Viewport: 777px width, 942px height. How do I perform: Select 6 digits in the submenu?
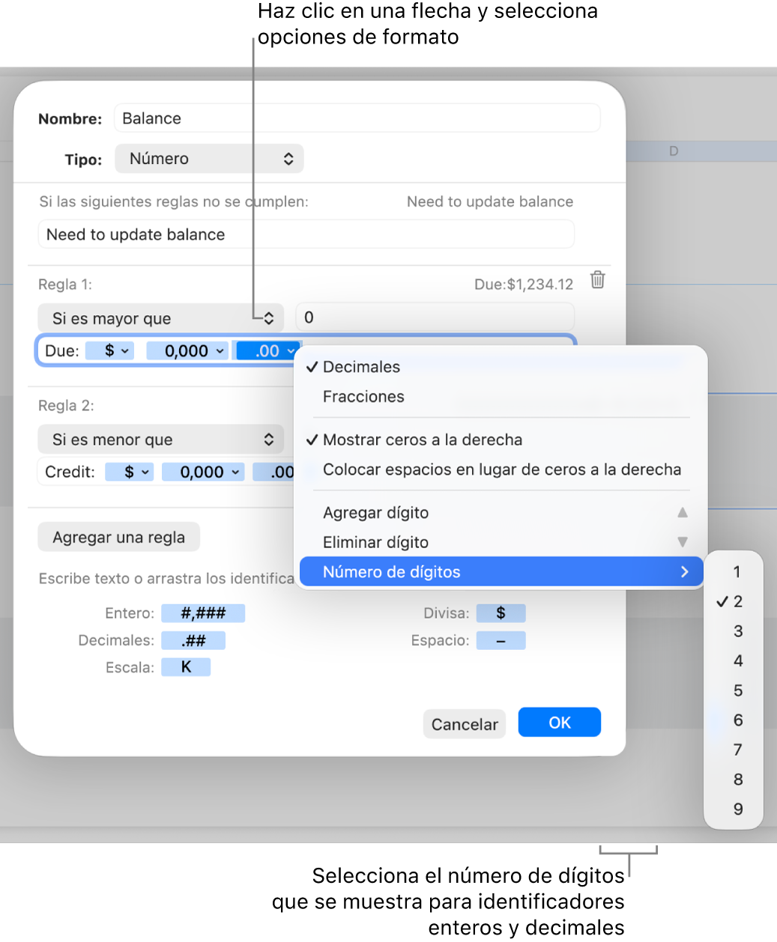coord(737,720)
